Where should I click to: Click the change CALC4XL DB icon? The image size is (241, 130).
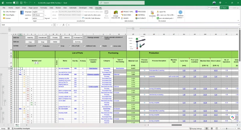[x=116, y=15]
